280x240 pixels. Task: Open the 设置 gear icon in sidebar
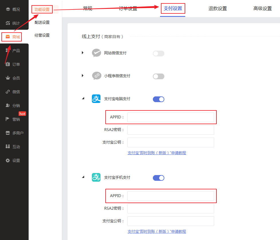coord(8,160)
